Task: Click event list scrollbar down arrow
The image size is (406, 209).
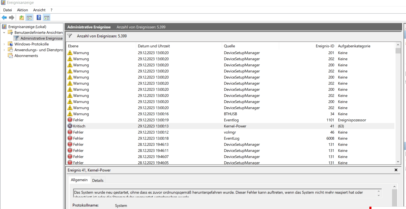Action: 398,162
